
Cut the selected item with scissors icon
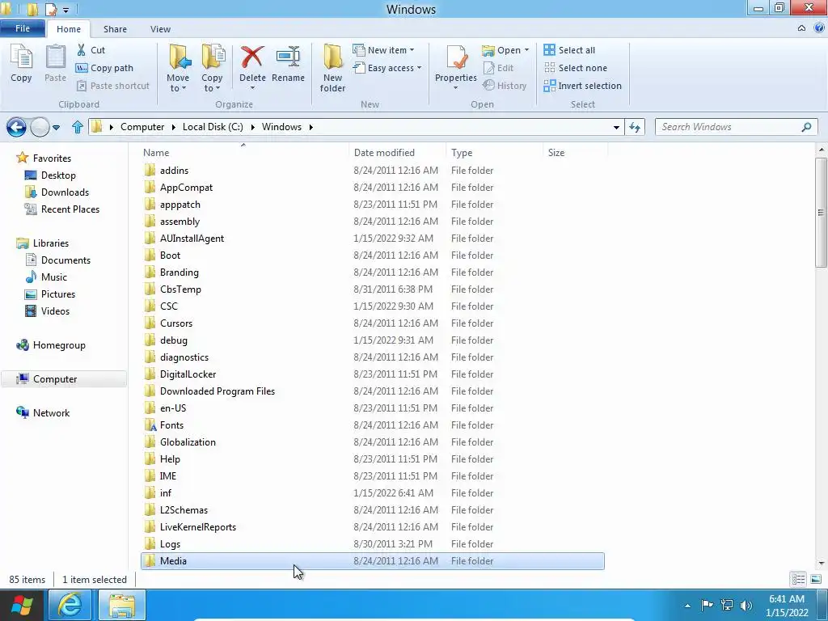[x=91, y=50]
